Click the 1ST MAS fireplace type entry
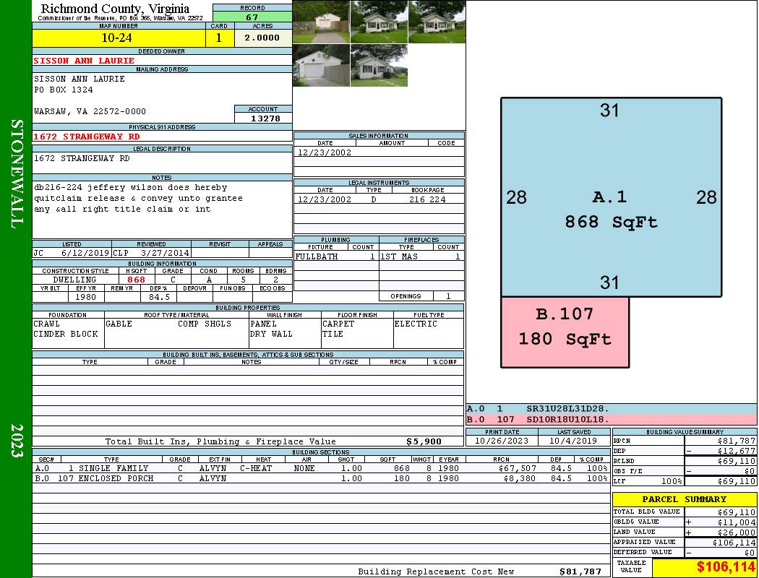This screenshot has width=759, height=578. [399, 256]
